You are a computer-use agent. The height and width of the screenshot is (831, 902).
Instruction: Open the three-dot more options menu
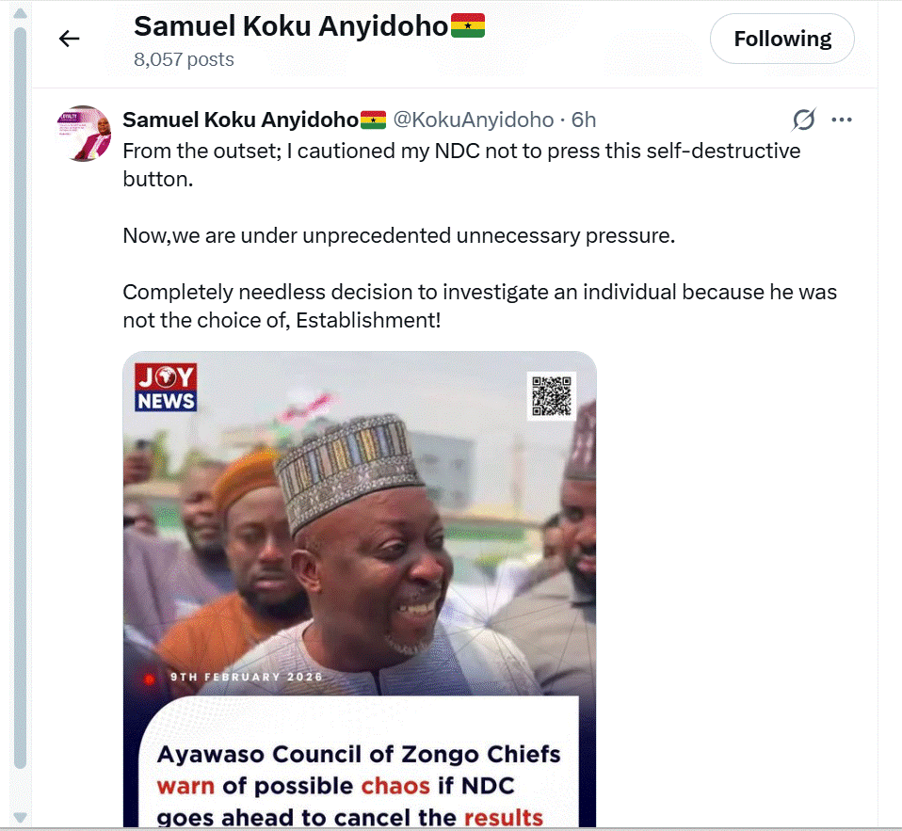(842, 120)
